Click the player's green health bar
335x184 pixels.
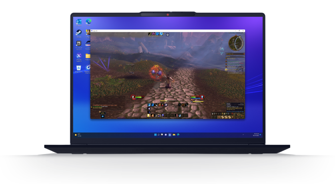click(x=138, y=97)
